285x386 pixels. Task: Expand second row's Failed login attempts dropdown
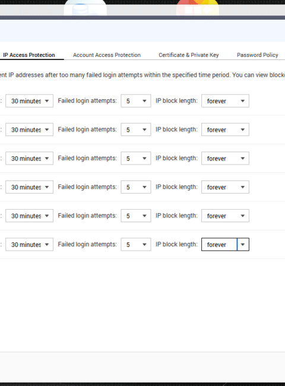136,129
